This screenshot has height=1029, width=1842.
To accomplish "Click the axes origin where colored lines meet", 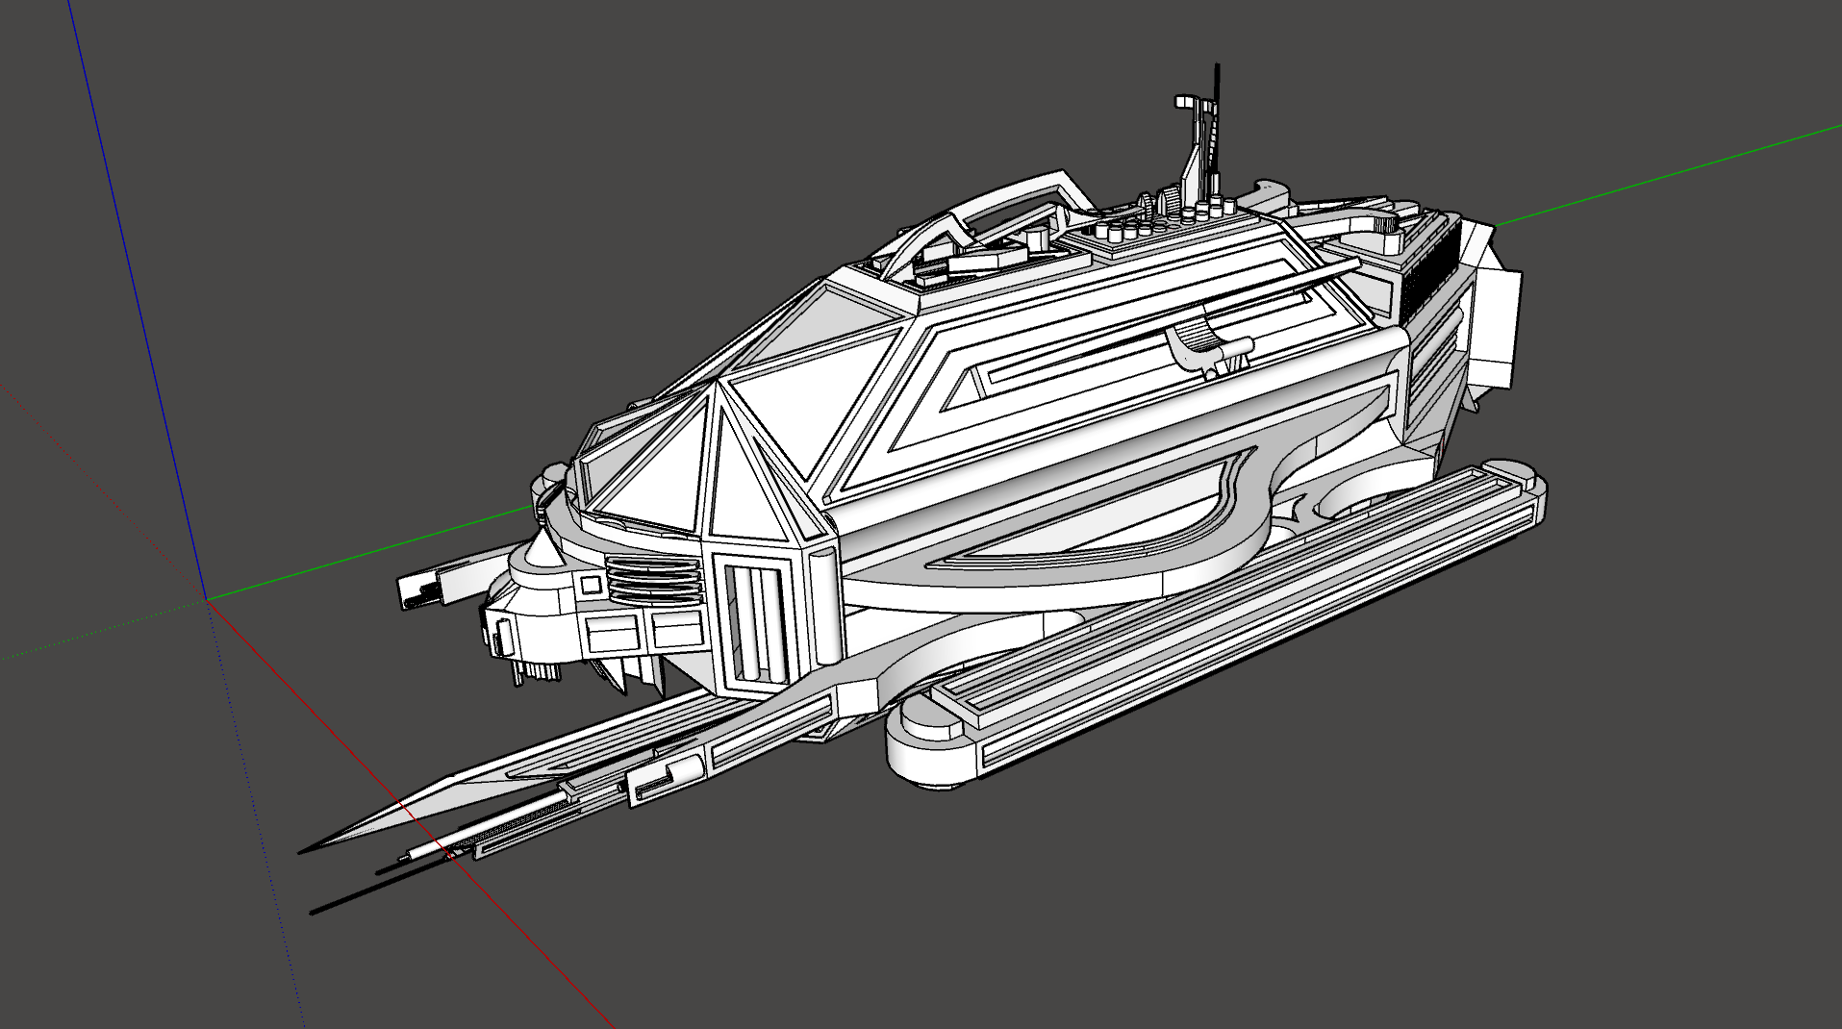I will tap(205, 600).
